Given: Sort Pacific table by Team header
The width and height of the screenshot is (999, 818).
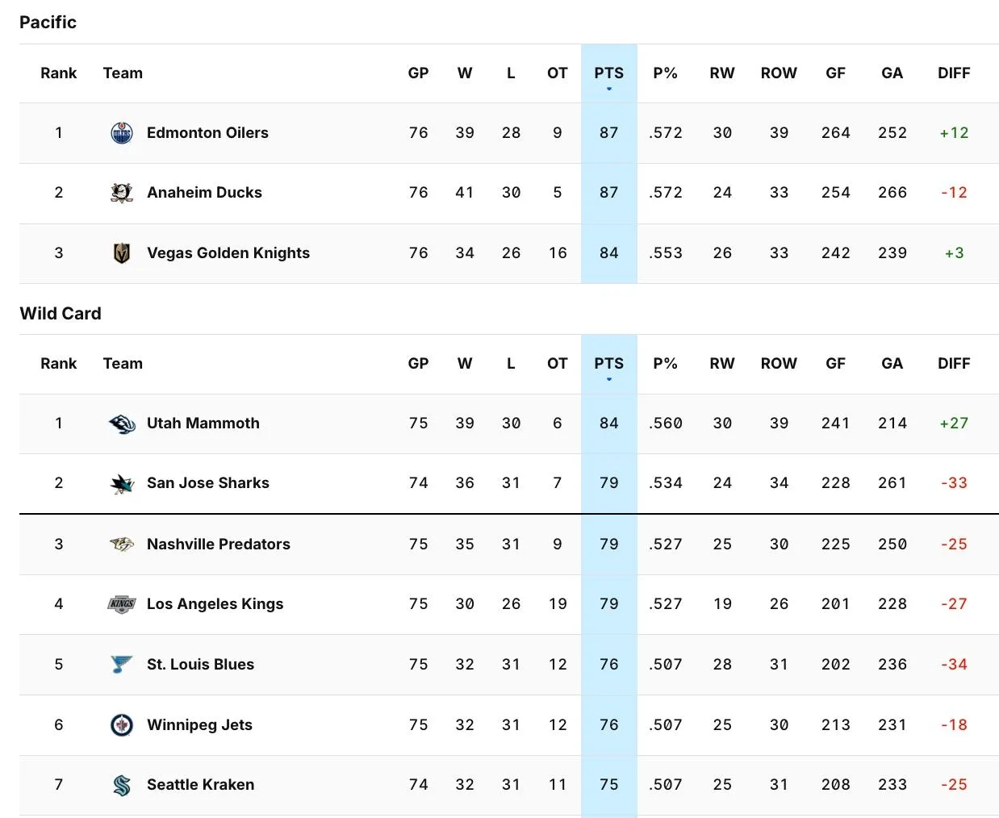Looking at the screenshot, I should 123,73.
